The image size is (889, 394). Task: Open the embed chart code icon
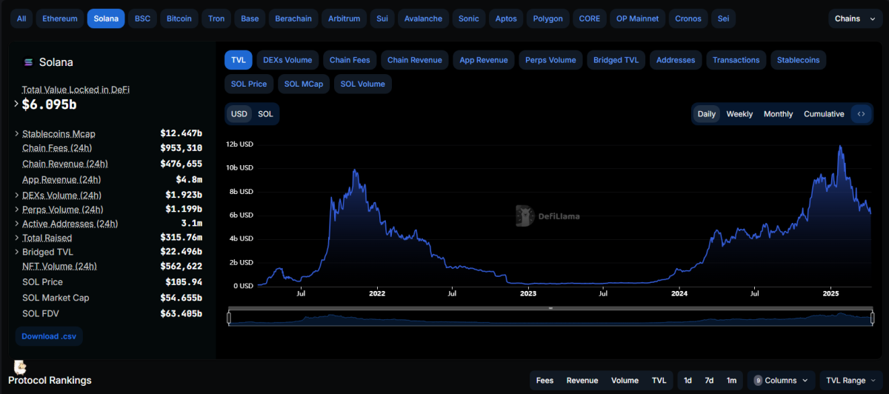pyautogui.click(x=861, y=114)
